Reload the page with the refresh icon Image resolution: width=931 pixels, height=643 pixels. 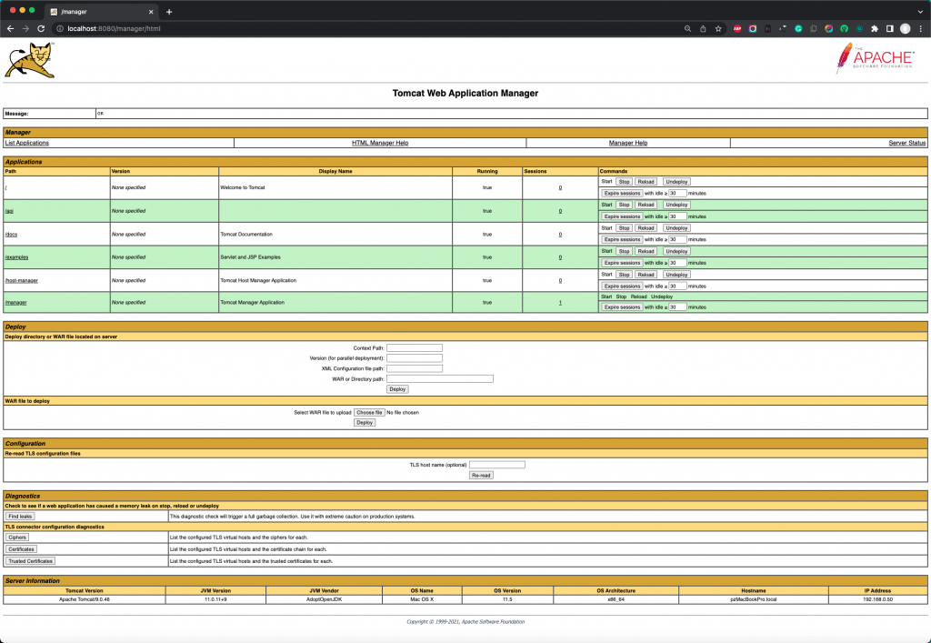41,28
